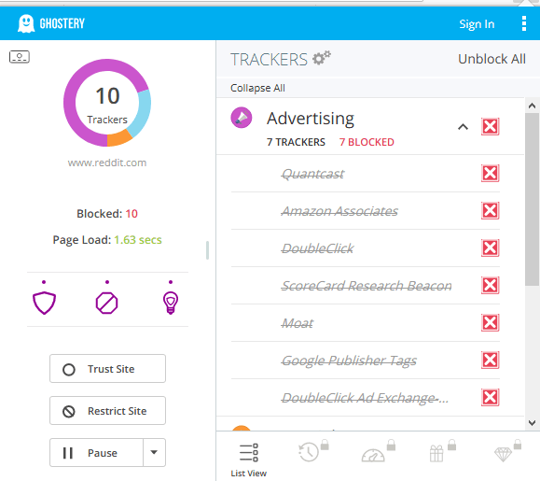Open the locked historical stats clock icon
This screenshot has height=481, width=540.
(x=312, y=451)
